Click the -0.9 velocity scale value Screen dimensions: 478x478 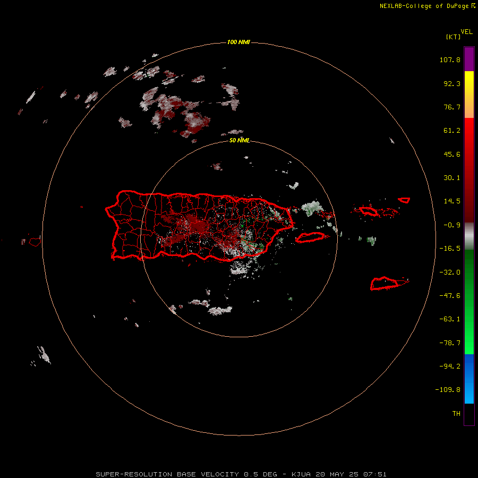(452, 225)
